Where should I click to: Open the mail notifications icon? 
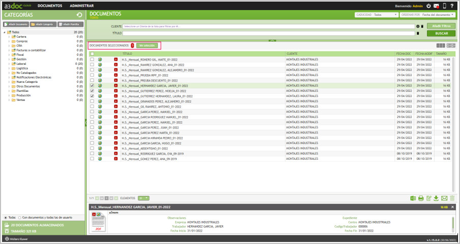pyautogui.click(x=436, y=6)
